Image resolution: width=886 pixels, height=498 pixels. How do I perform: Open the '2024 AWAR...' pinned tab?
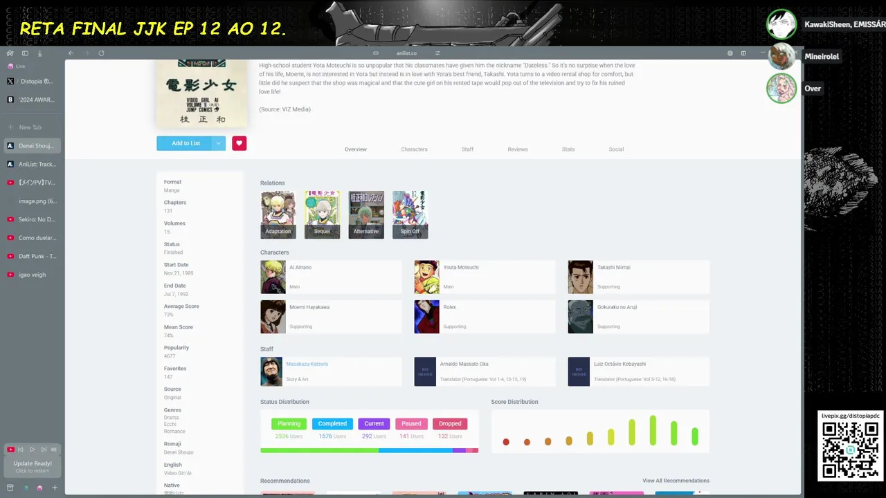click(x=31, y=100)
